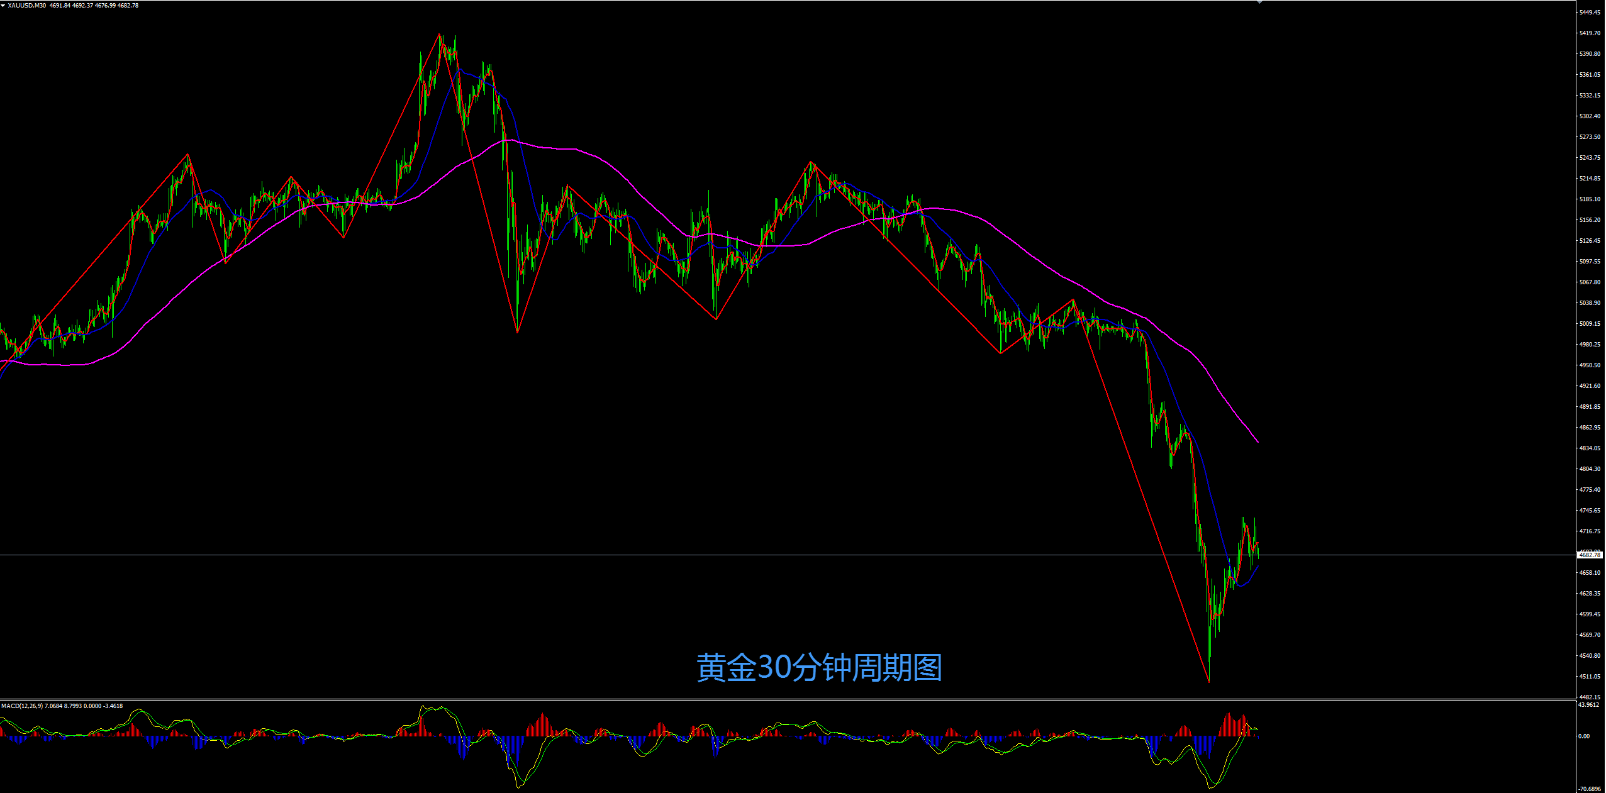Click the 4482.15 label on price scale
This screenshot has height=793, width=1606.
coord(1590,697)
